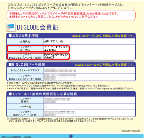Select the 会員氏名 label cell

click(25, 42)
